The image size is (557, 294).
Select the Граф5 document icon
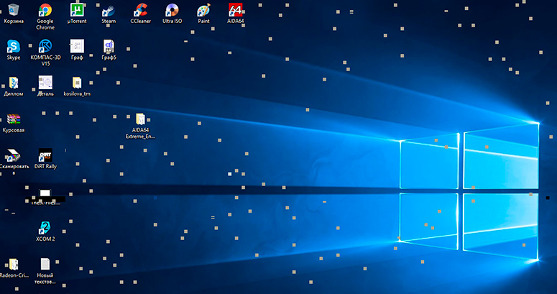click(x=109, y=47)
